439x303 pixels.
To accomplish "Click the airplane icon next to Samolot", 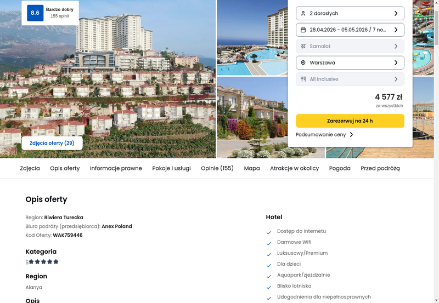I will 303,47.
